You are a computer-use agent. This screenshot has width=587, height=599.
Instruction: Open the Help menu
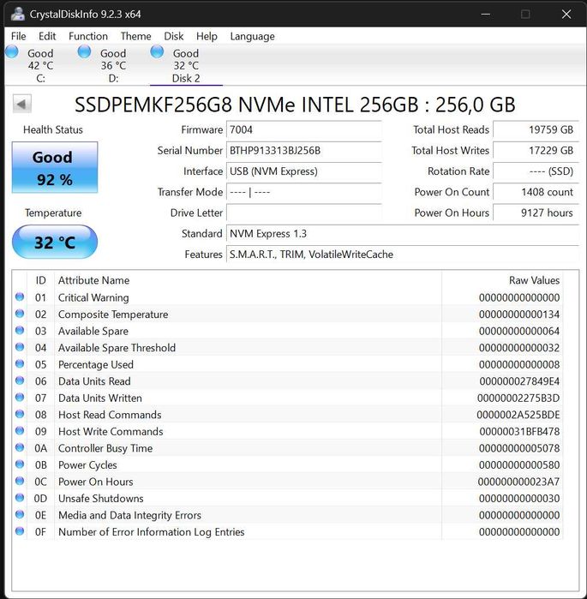point(207,36)
